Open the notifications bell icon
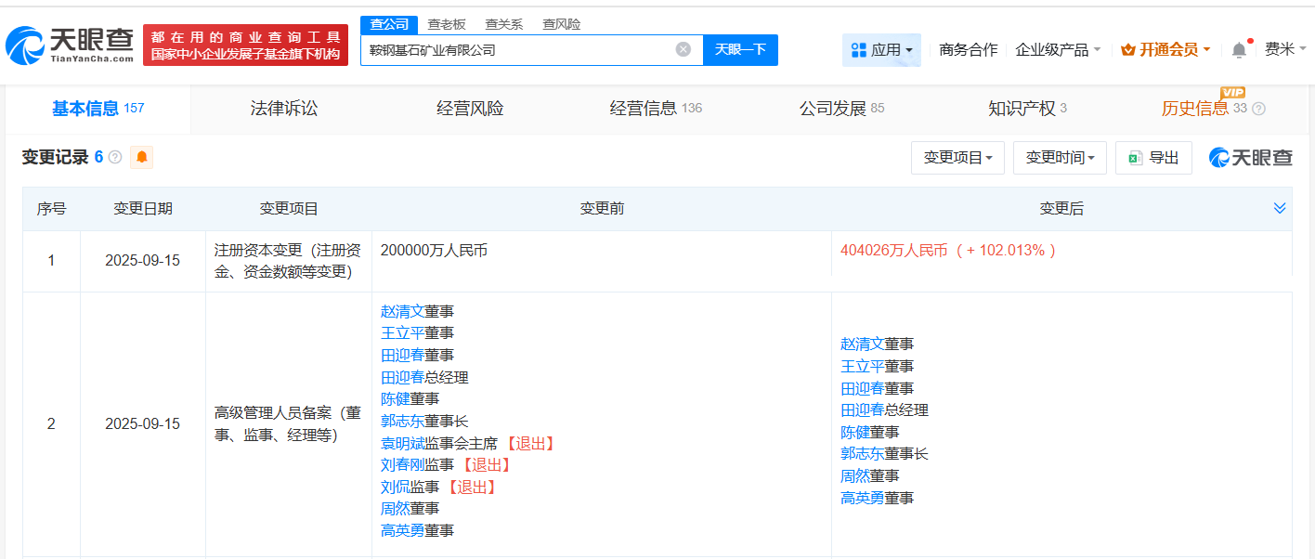The width and height of the screenshot is (1315, 559). tap(1239, 50)
